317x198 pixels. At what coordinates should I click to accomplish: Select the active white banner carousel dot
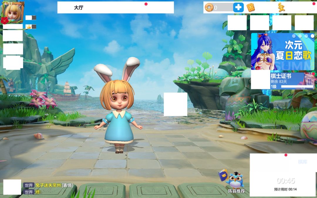312,36
